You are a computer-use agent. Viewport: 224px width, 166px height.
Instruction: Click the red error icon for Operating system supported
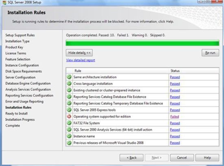click(69, 116)
